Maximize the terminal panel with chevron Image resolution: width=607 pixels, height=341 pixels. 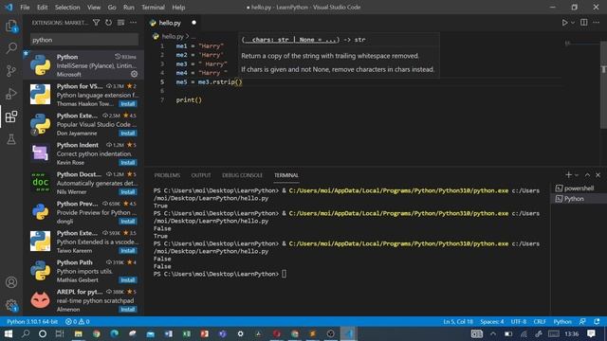click(588, 175)
